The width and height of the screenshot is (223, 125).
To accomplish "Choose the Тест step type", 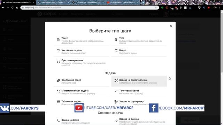I will 139,40.
